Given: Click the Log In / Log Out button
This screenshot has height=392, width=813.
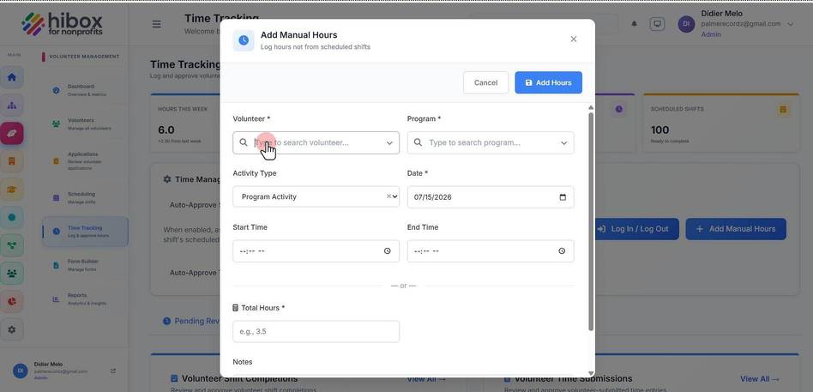Looking at the screenshot, I should tap(636, 229).
